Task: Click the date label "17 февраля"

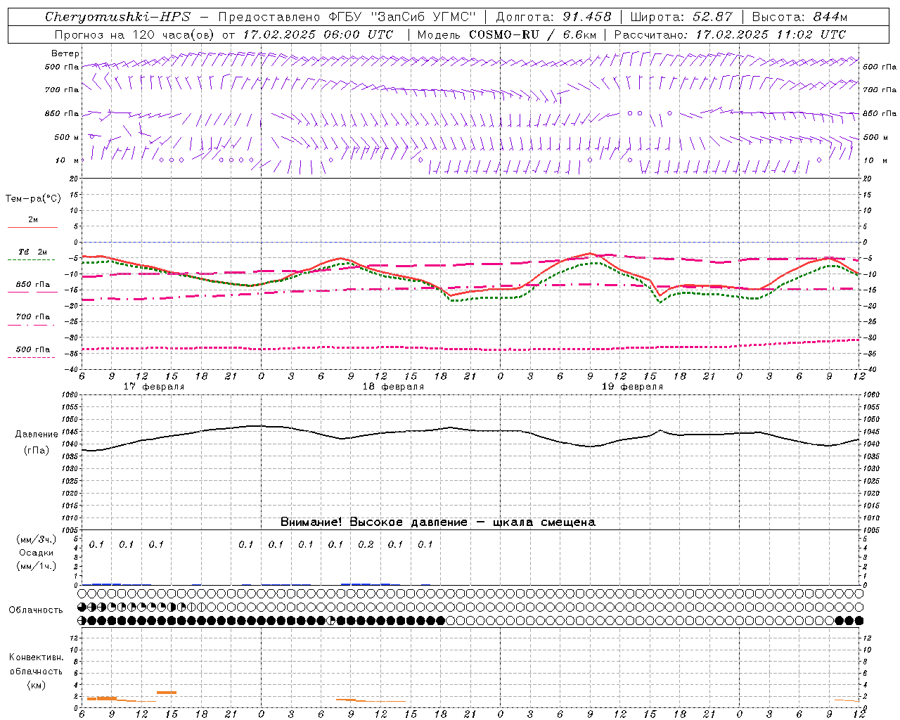Action: (154, 387)
